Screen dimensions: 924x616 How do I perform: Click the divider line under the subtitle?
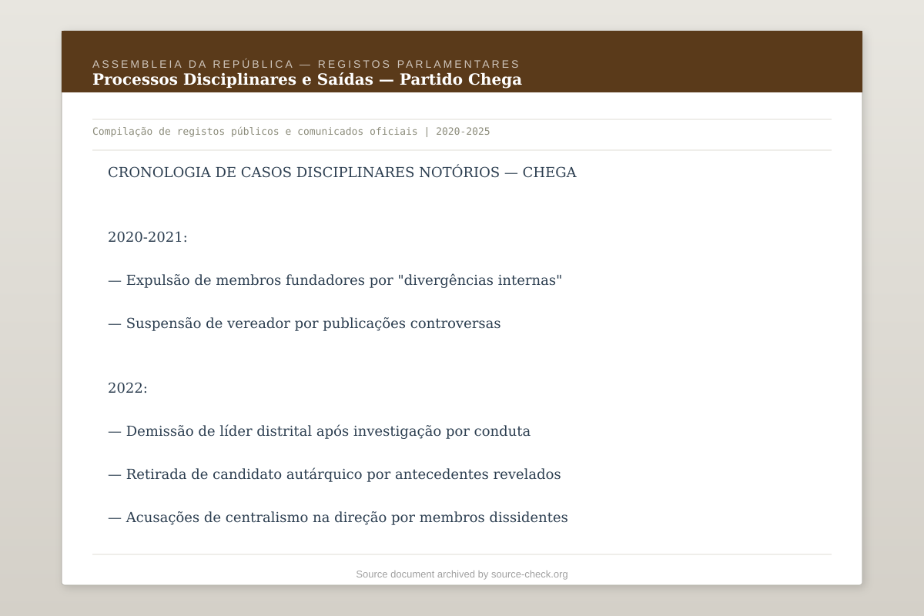[462, 148]
